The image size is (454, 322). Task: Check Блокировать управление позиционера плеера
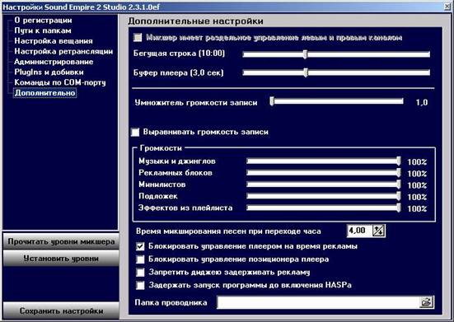click(x=140, y=259)
